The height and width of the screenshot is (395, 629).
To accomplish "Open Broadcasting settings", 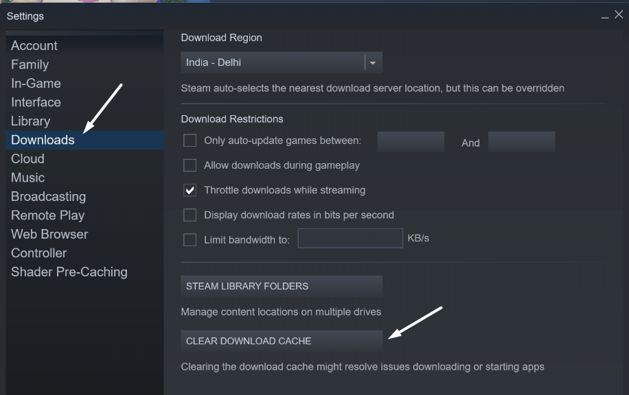I will 48,196.
